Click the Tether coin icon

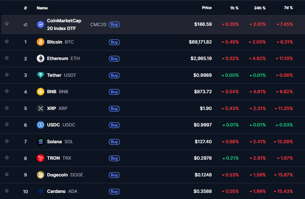pyautogui.click(x=41, y=75)
